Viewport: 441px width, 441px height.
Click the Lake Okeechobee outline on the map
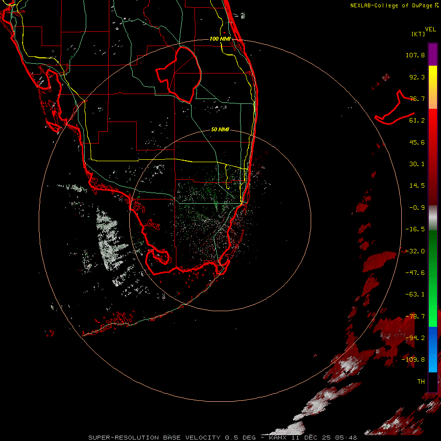(179, 74)
